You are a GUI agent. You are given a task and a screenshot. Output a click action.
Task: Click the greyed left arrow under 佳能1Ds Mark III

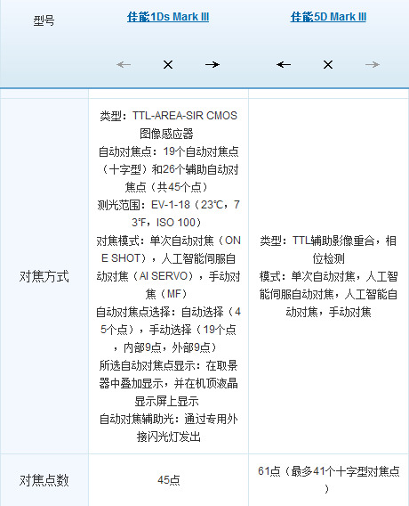click(x=124, y=64)
